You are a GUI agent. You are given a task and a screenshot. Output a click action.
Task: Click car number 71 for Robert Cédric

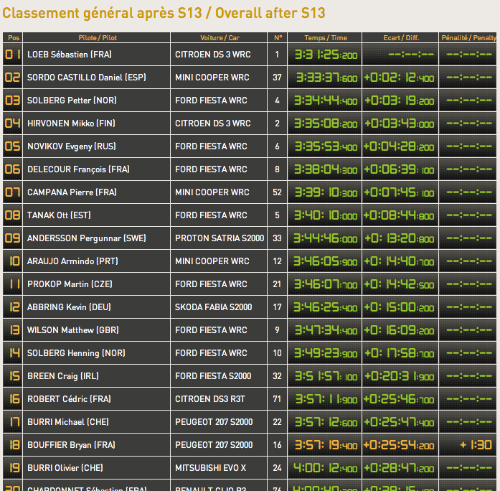pyautogui.click(x=278, y=399)
